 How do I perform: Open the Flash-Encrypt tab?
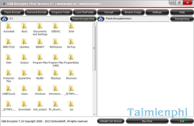pos(13,12)
